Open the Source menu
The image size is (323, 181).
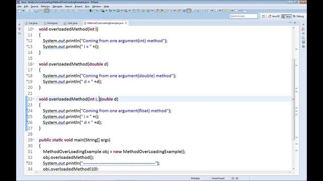click(34, 7)
